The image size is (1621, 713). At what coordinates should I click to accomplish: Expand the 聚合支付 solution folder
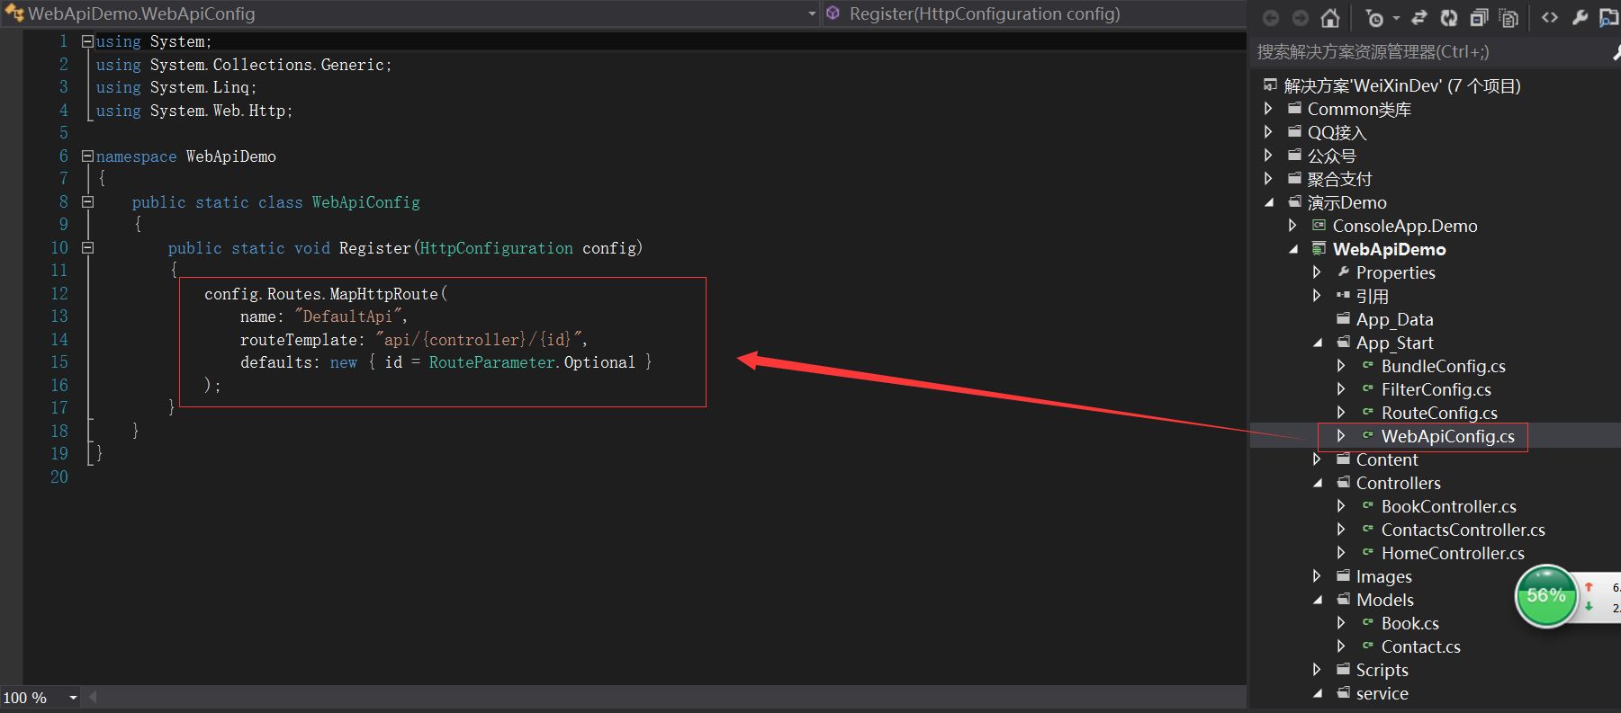pos(1268,179)
